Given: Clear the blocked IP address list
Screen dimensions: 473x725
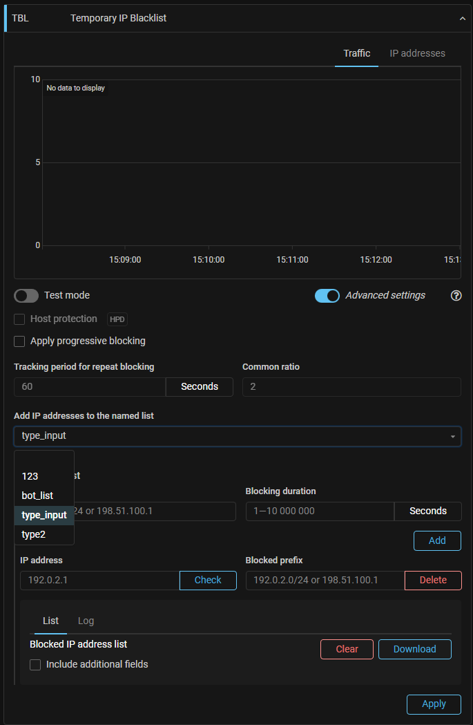Looking at the screenshot, I should (347, 650).
